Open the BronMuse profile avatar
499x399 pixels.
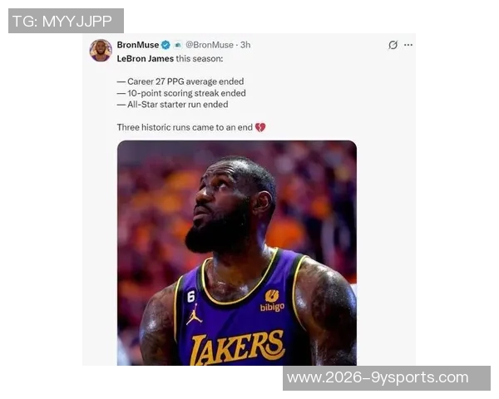[x=101, y=50]
